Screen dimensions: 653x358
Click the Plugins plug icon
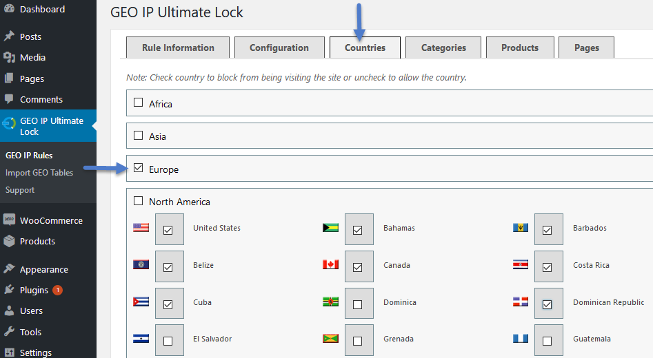click(9, 289)
